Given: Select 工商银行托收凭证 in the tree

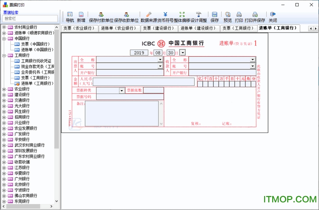Looking at the screenshot, I should pos(36,61).
